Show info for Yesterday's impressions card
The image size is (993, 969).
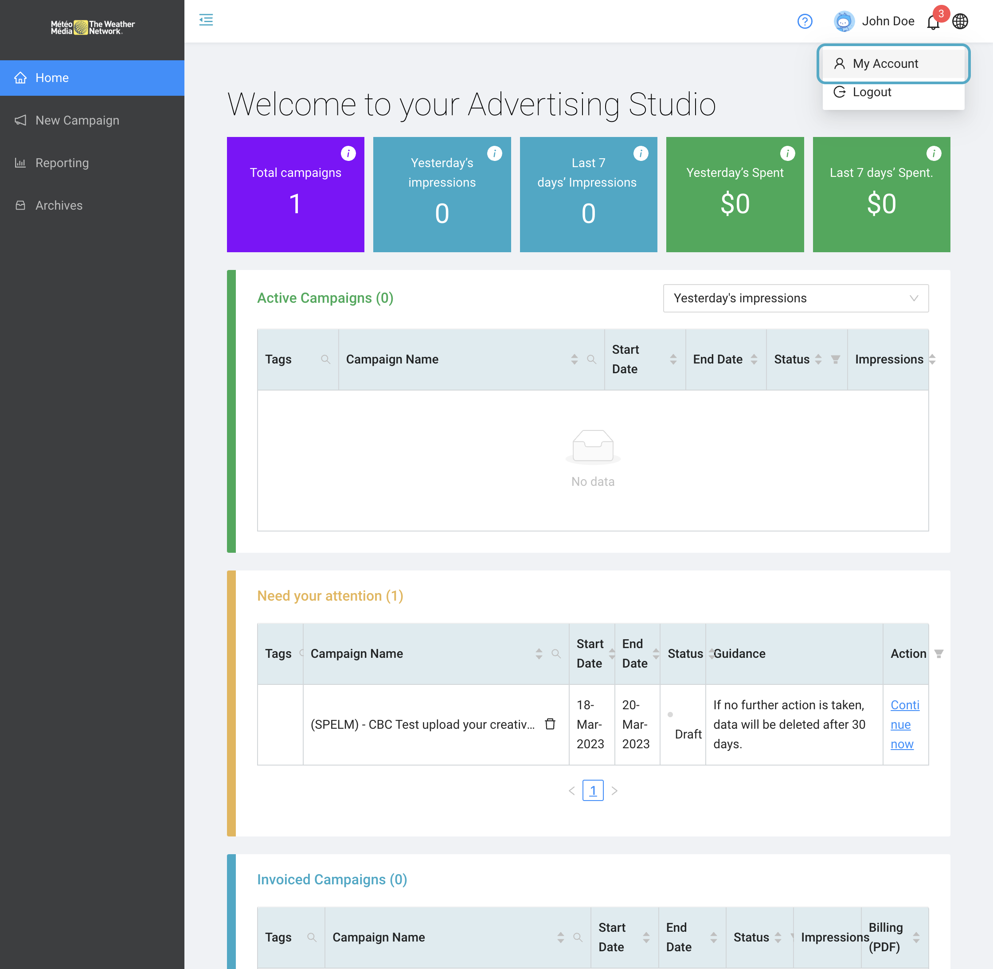tap(495, 153)
